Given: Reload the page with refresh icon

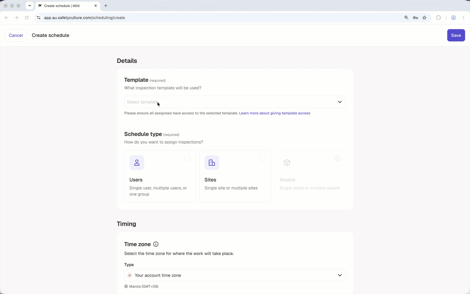Looking at the screenshot, I should coord(27,18).
